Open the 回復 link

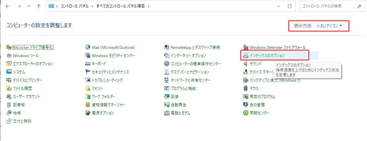175,97
